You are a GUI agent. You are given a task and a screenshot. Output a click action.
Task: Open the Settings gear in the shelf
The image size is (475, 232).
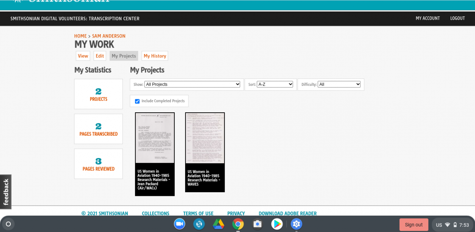coord(296,224)
